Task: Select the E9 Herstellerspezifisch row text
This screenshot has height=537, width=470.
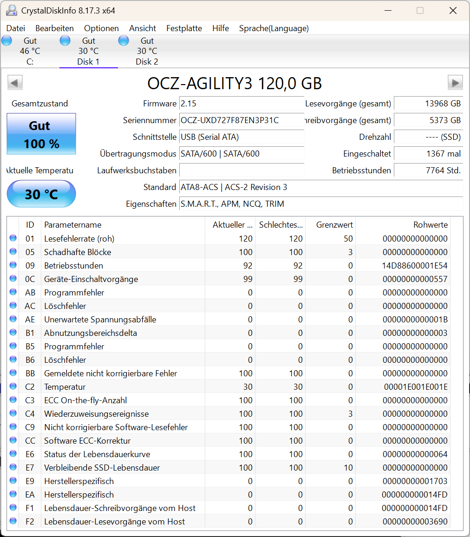Action: click(79, 481)
